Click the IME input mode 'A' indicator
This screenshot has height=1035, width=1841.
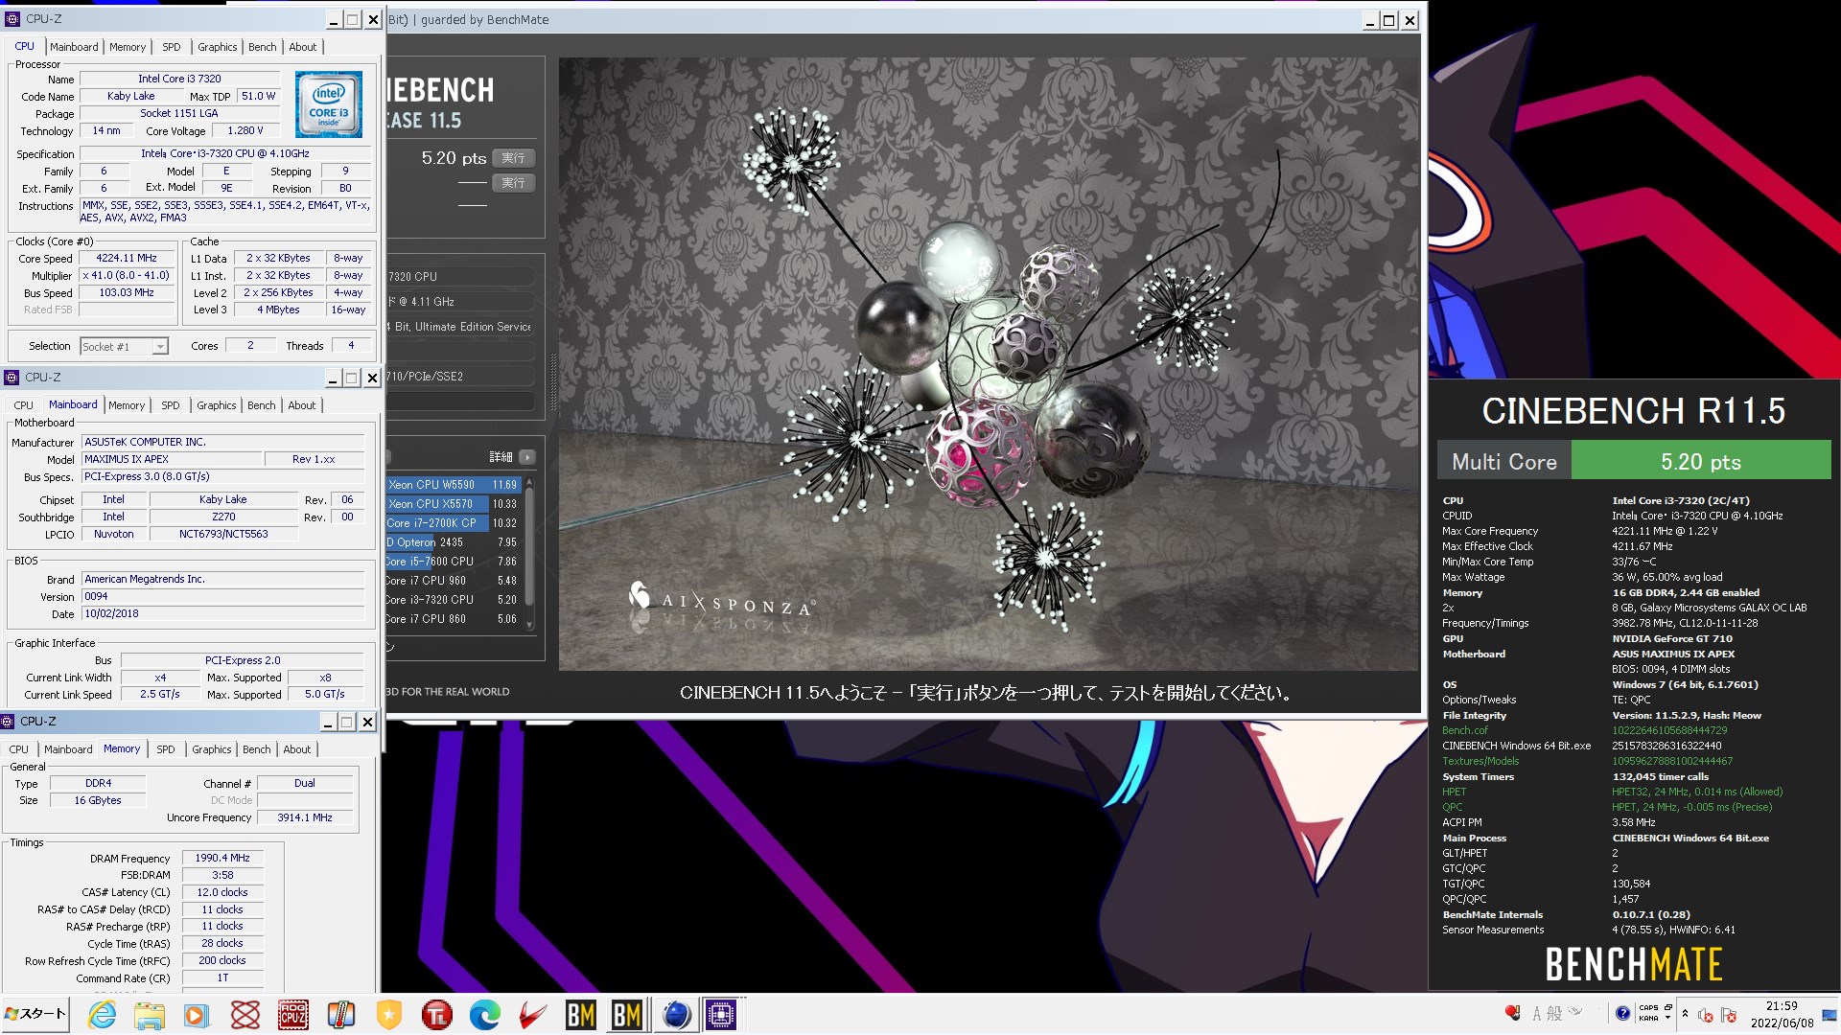pyautogui.click(x=1537, y=1014)
